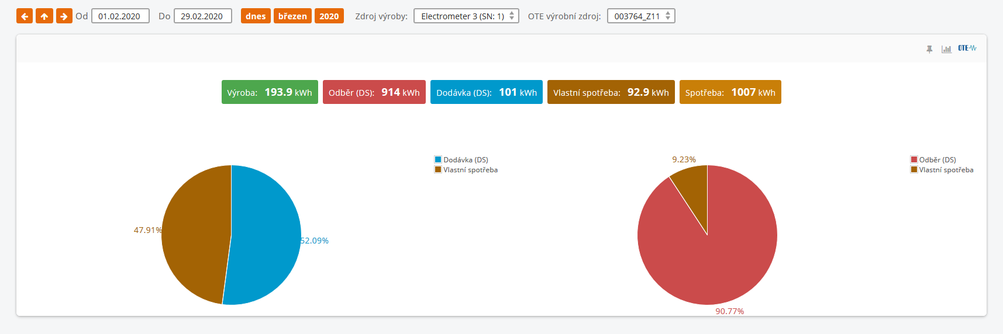Click the left arrow previous period button
This screenshot has height=334, width=1003.
click(25, 16)
